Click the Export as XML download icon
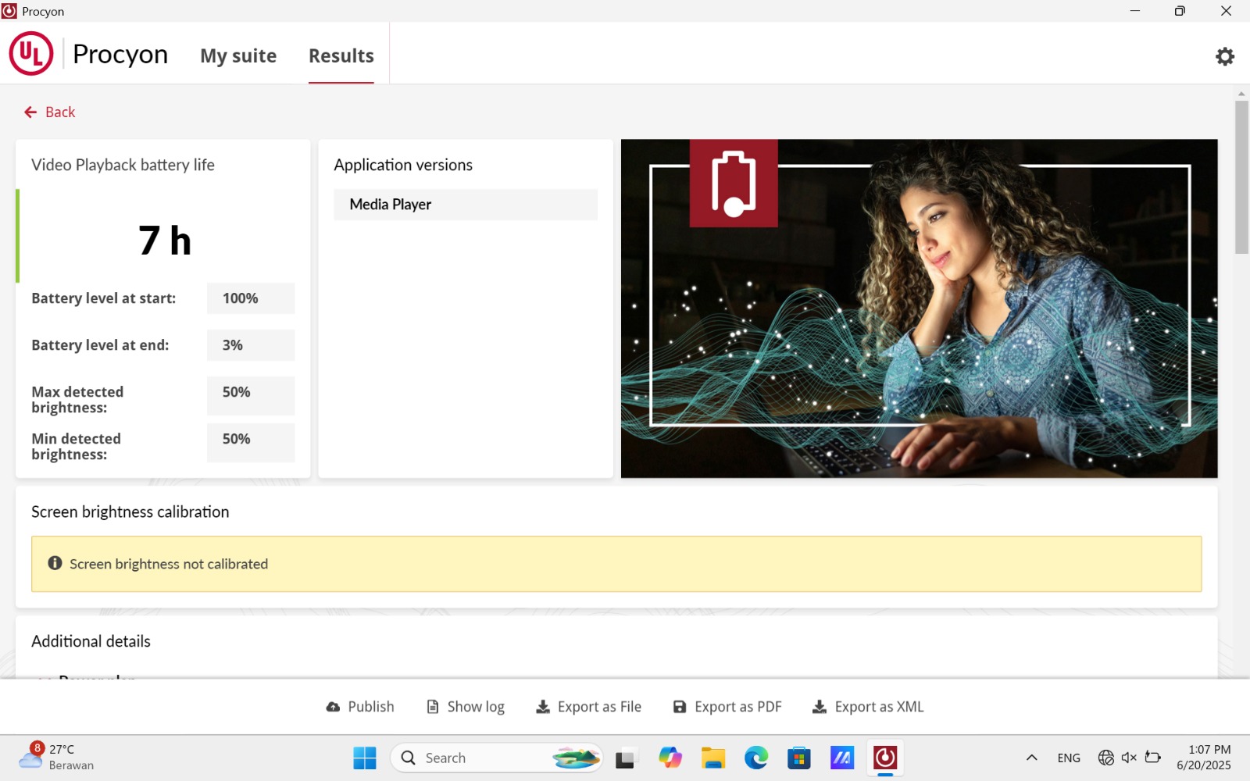 click(820, 707)
